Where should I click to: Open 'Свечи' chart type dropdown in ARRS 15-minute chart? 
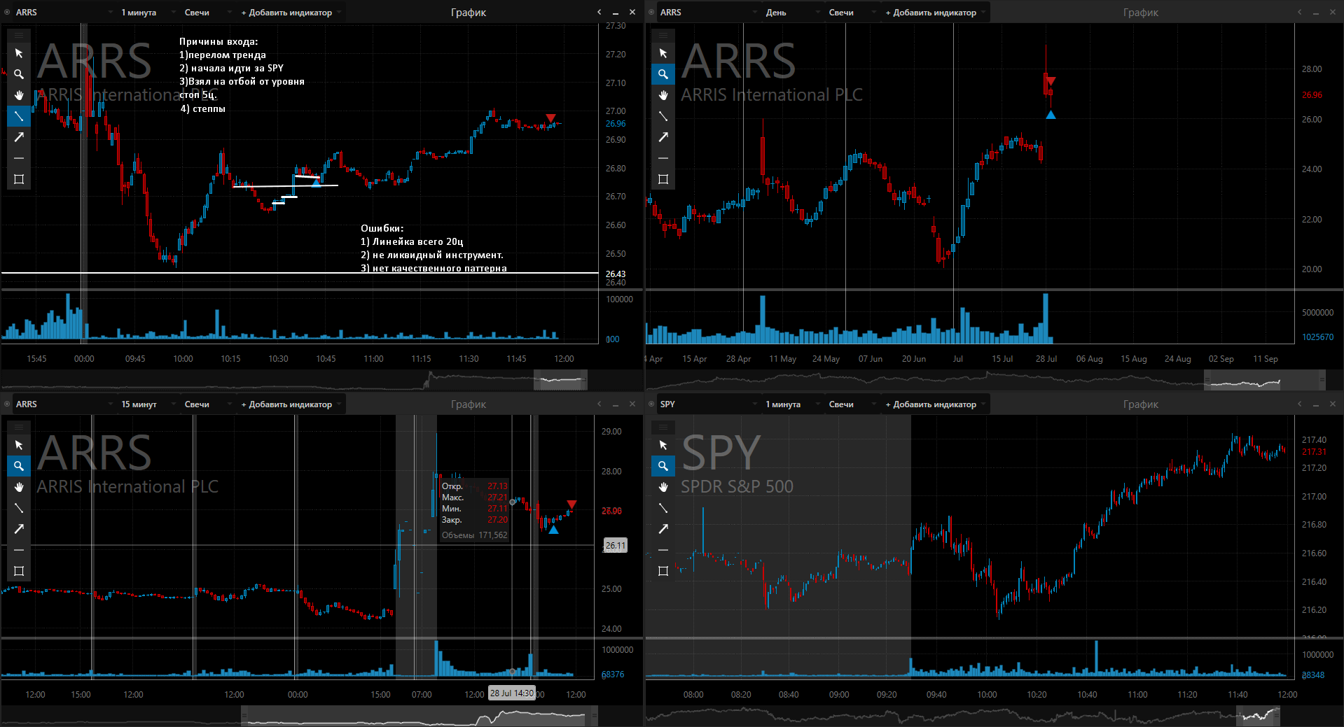[x=207, y=404]
